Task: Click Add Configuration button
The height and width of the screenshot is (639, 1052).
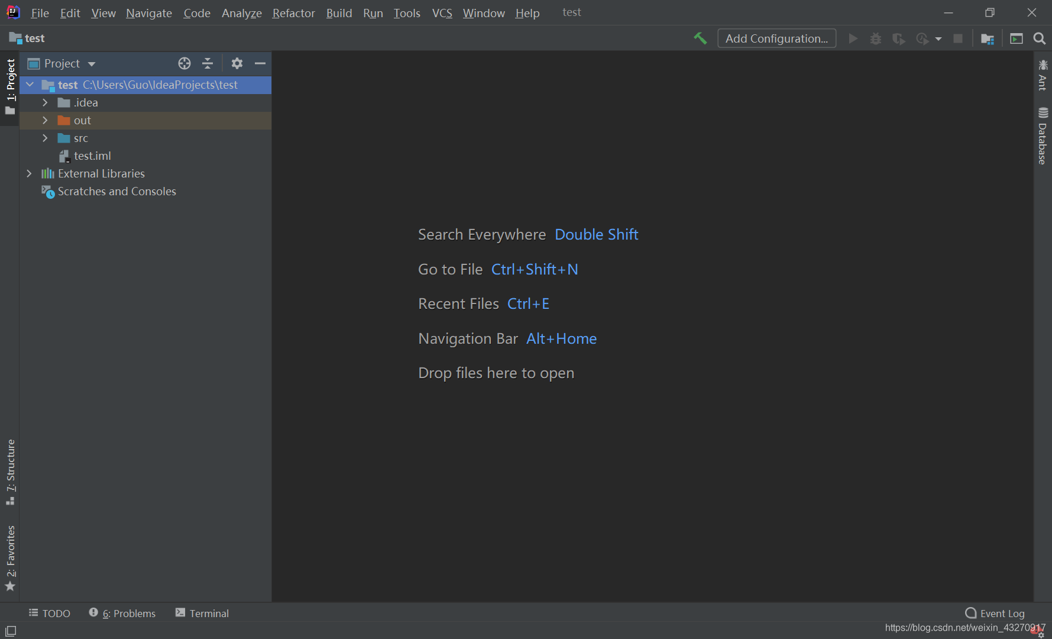Action: tap(776, 38)
